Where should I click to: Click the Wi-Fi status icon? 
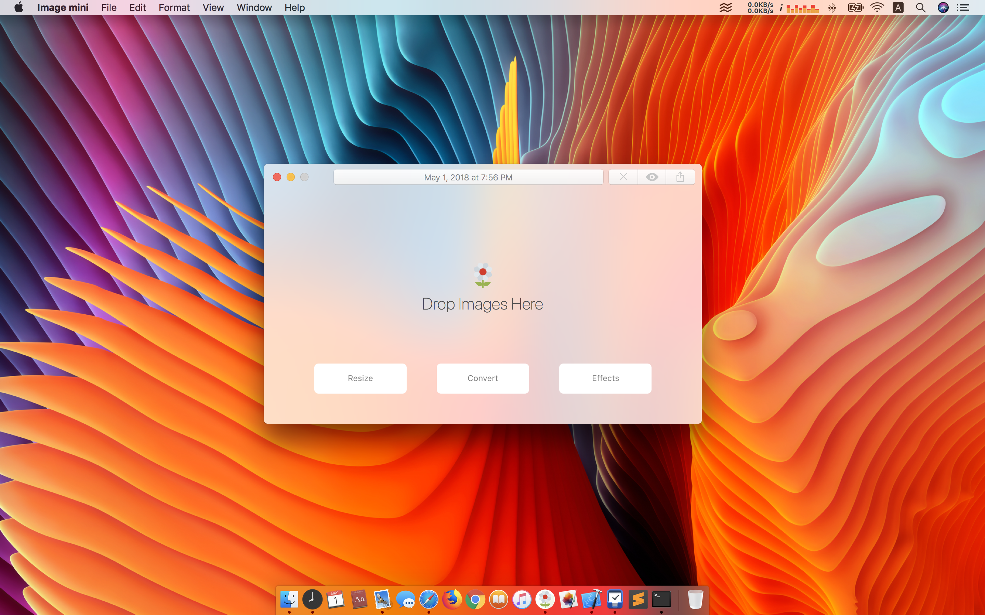pyautogui.click(x=877, y=7)
